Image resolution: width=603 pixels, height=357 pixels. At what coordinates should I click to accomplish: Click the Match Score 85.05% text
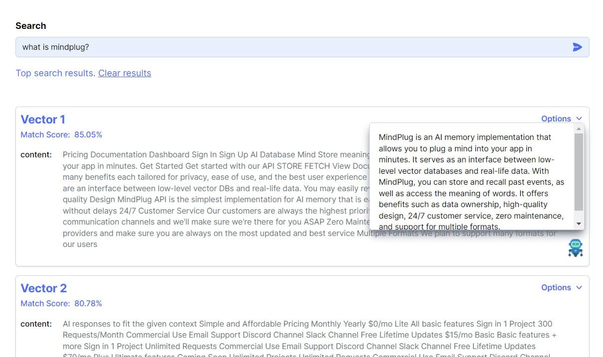click(61, 135)
